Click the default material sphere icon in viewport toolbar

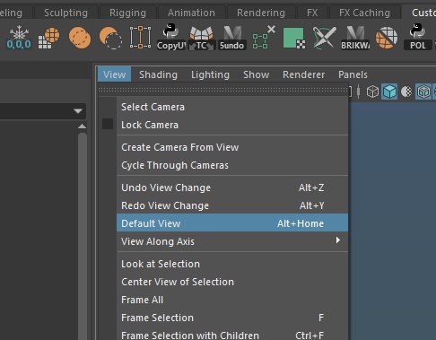point(406,92)
